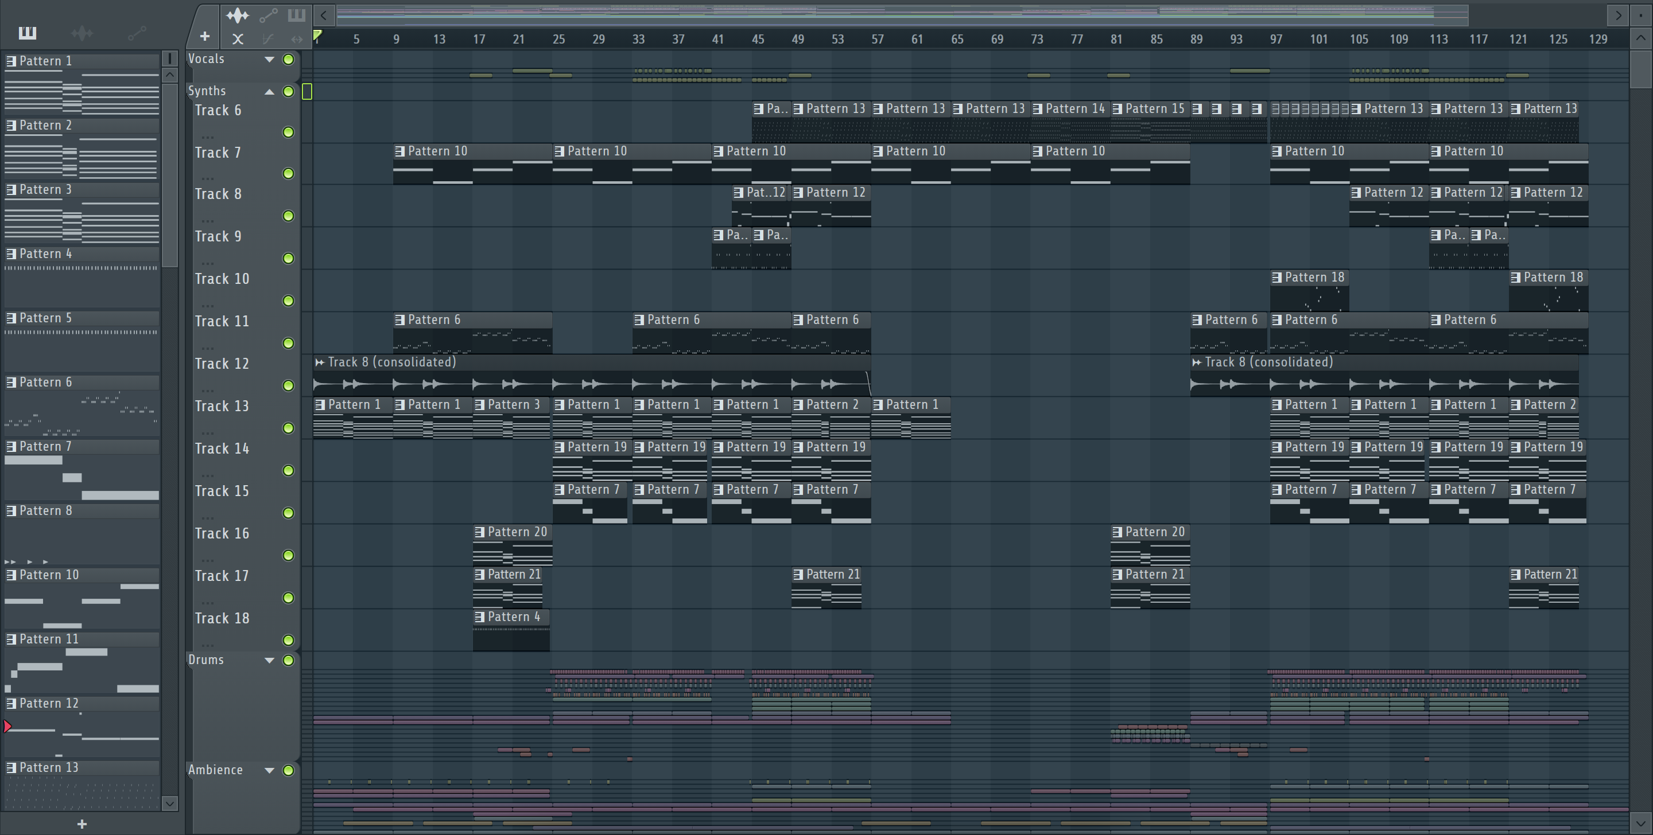Click bar 97 on the timeline ruler
This screenshot has height=835, width=1653.
pyautogui.click(x=1276, y=39)
